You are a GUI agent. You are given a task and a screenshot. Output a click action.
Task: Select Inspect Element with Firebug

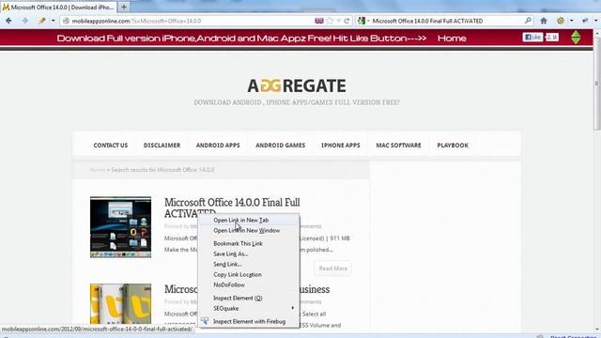(248, 321)
